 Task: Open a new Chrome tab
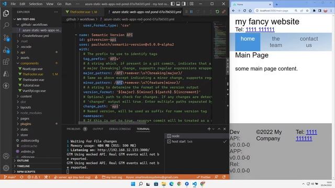pyautogui.click(x=277, y=4)
